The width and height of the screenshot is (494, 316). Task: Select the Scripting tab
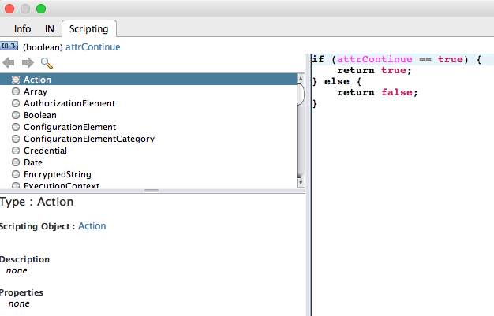pos(89,29)
